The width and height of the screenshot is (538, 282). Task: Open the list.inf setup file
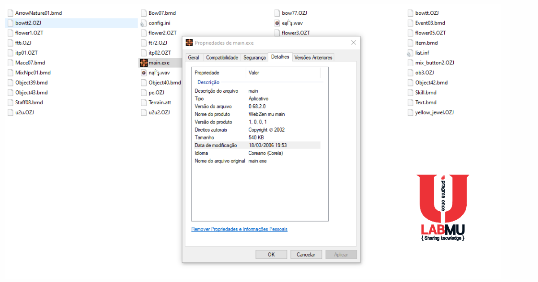(421, 52)
